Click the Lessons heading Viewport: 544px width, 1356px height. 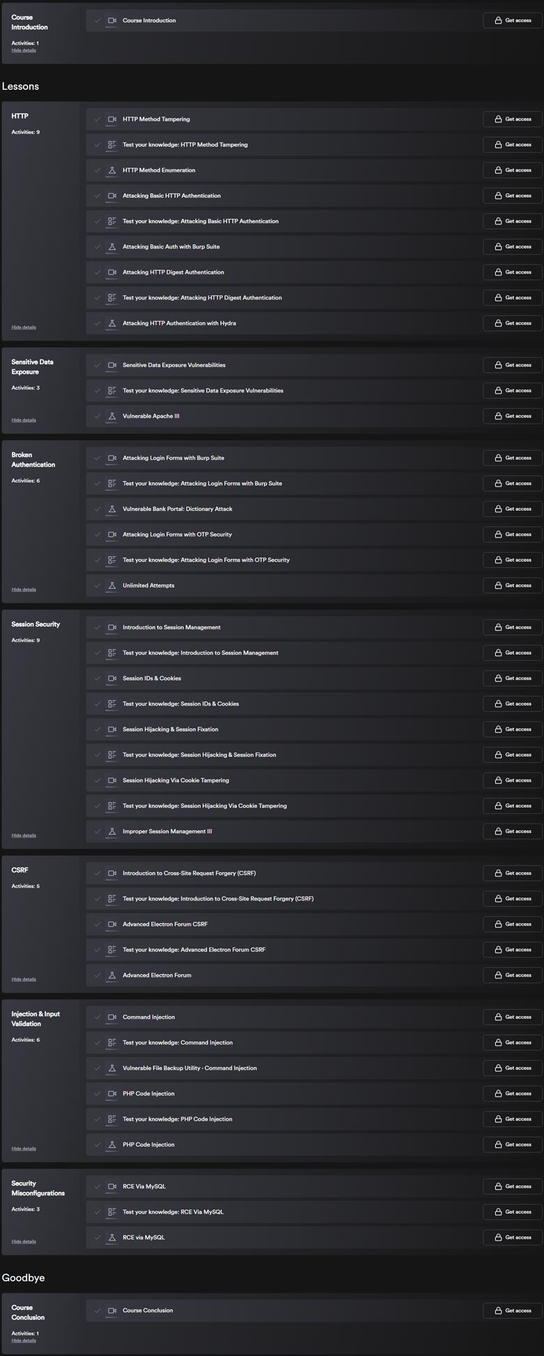pos(20,87)
